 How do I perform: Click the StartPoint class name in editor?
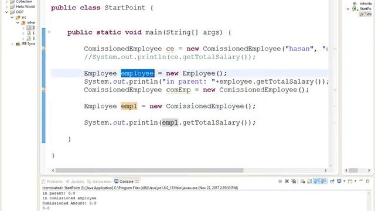click(x=125, y=8)
